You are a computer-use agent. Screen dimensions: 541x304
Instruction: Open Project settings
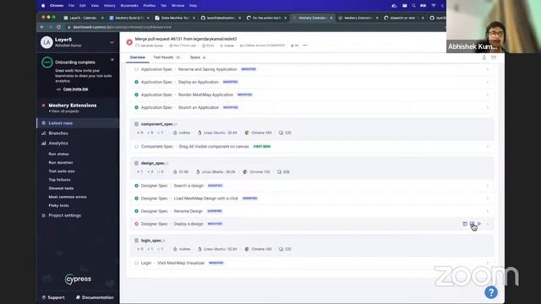coord(64,215)
